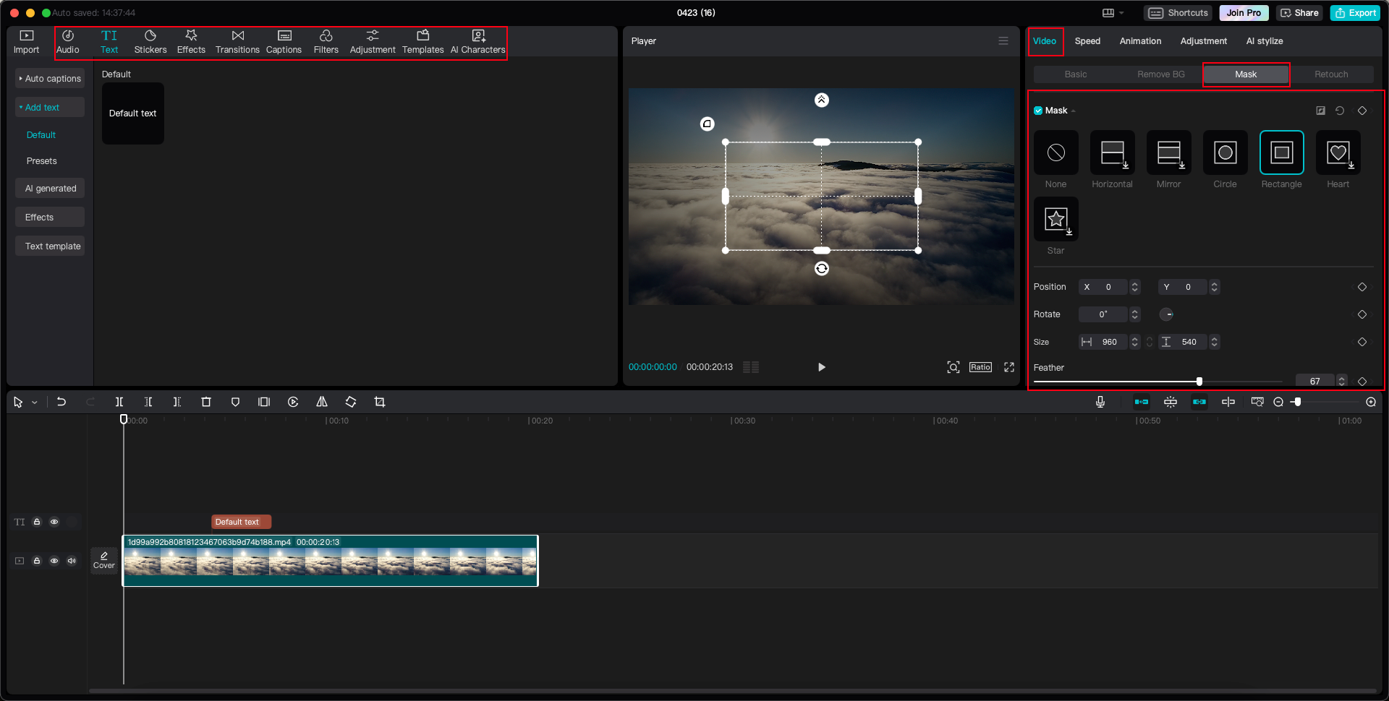Open the Transitions panel
Screen dimensions: 1389x701
pyautogui.click(x=237, y=41)
